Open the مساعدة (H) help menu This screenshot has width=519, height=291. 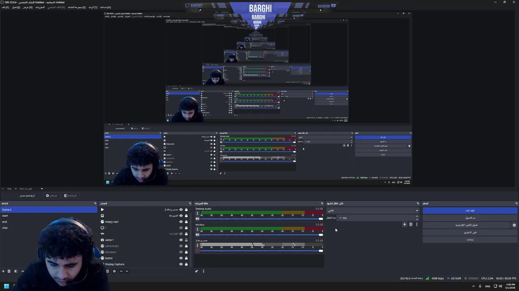tap(105, 7)
